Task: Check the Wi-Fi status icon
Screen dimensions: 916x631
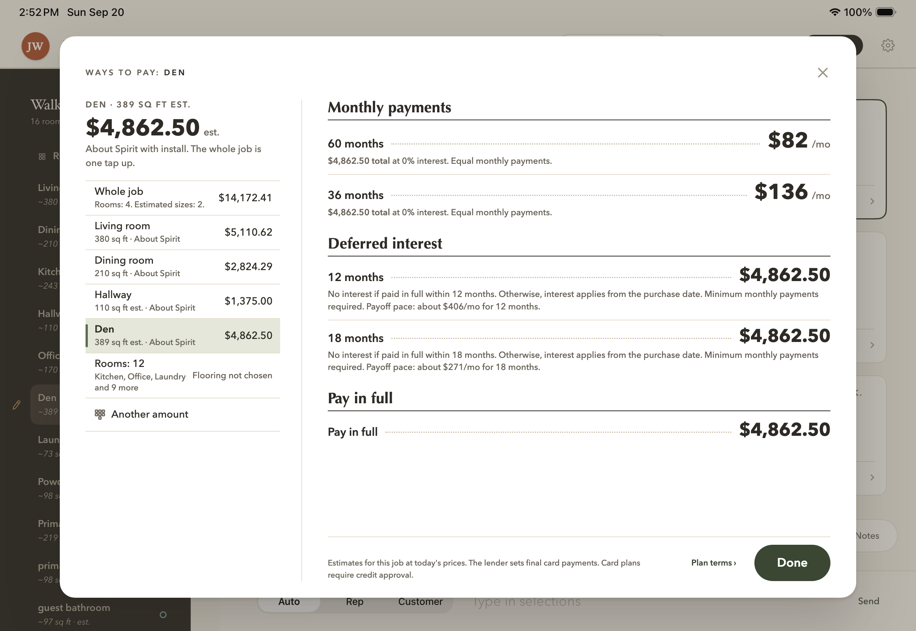Action: tap(834, 12)
